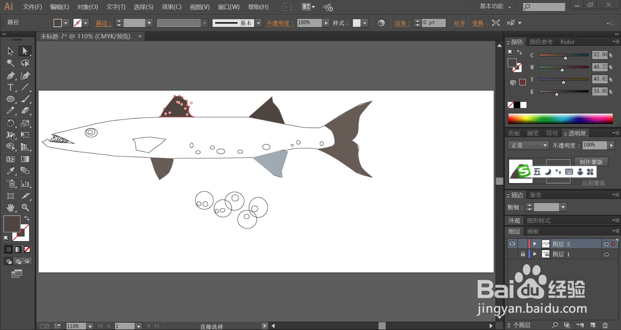
Task: Select the Direct Selection tool
Action: 25,51
